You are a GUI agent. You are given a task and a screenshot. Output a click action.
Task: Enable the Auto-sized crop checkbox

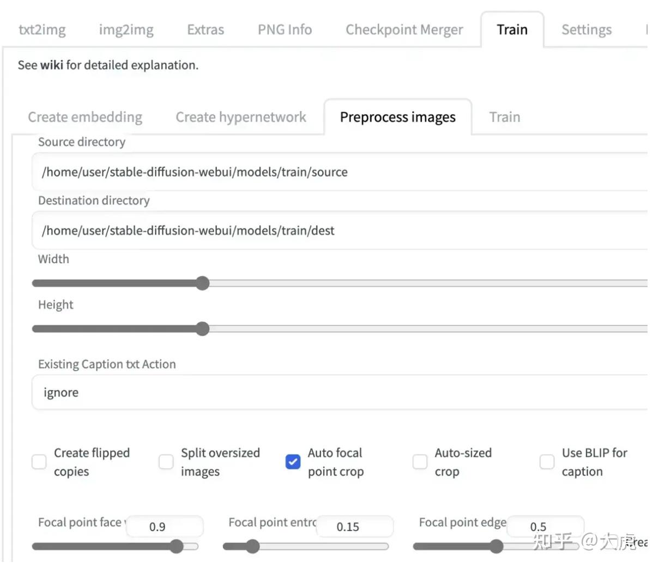[420, 462]
